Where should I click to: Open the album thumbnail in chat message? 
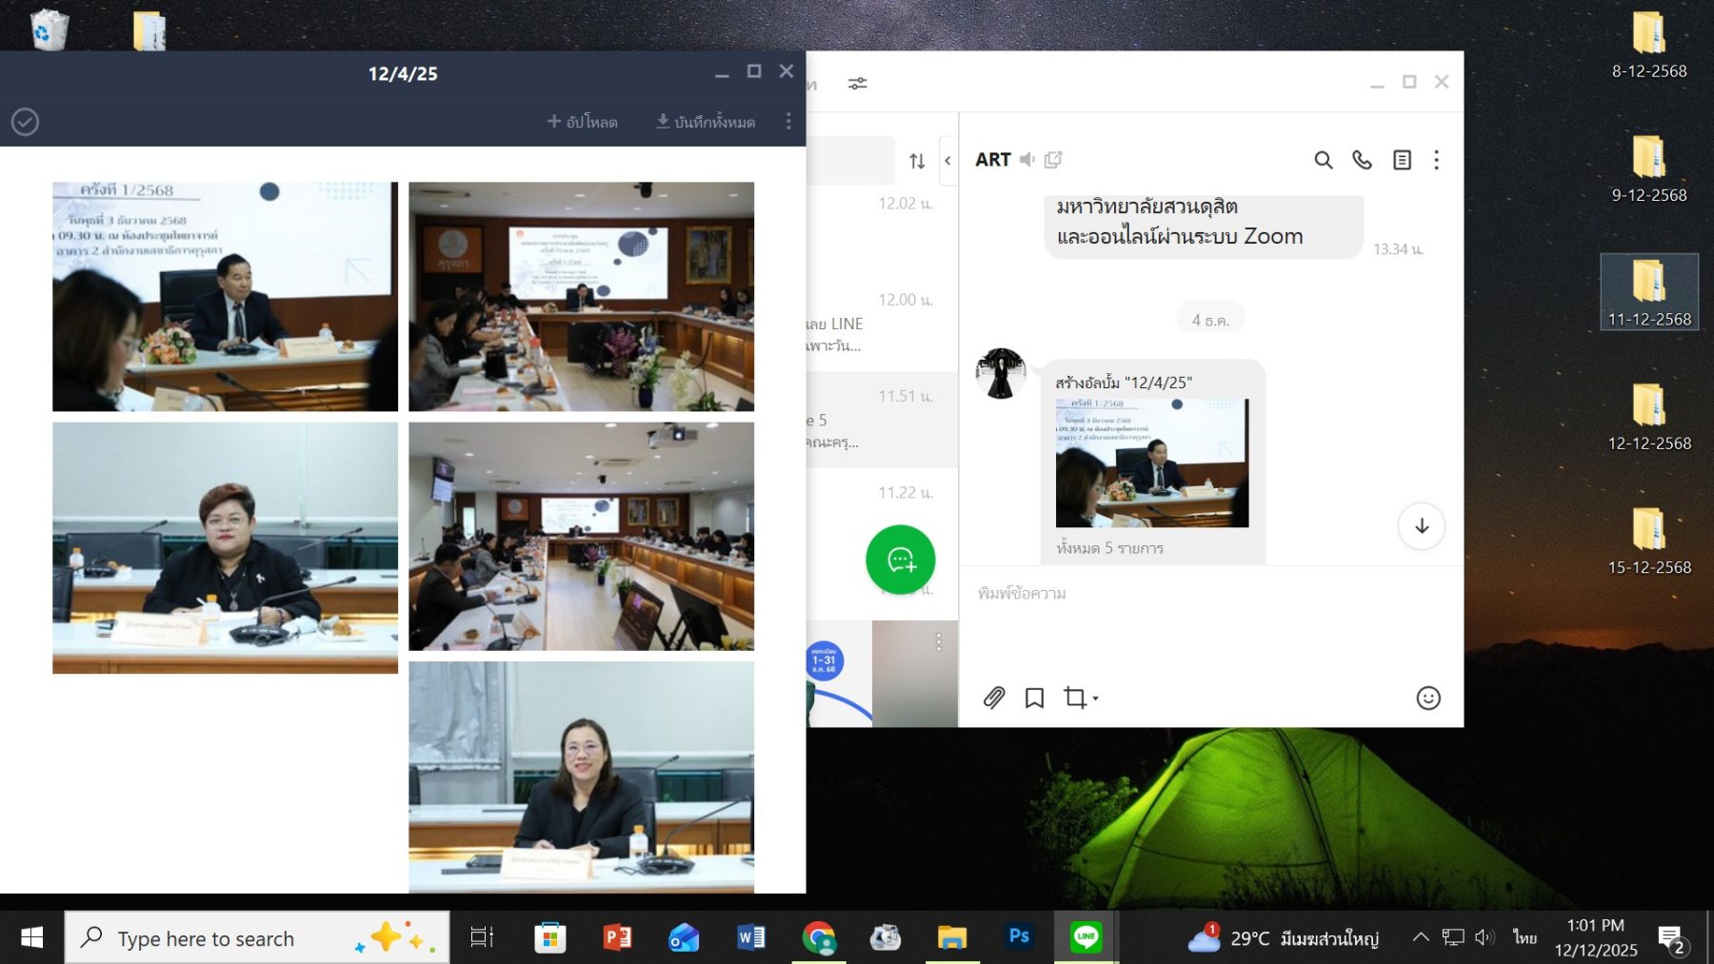pos(1151,463)
